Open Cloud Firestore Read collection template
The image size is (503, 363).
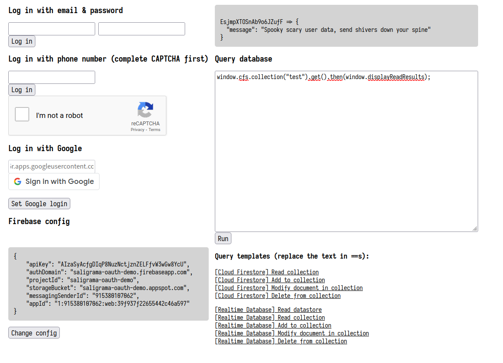coord(267,272)
